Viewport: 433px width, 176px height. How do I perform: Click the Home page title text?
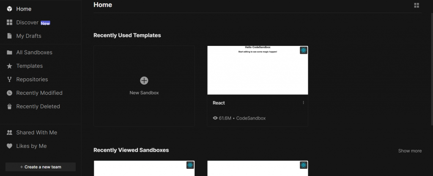[x=103, y=5]
